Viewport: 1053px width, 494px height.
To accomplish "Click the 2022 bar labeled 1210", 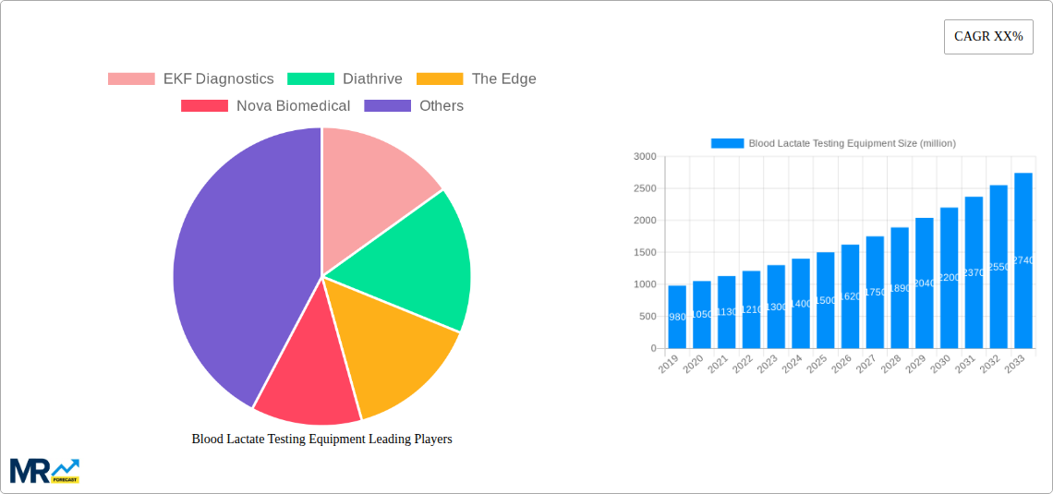I will coord(752,309).
